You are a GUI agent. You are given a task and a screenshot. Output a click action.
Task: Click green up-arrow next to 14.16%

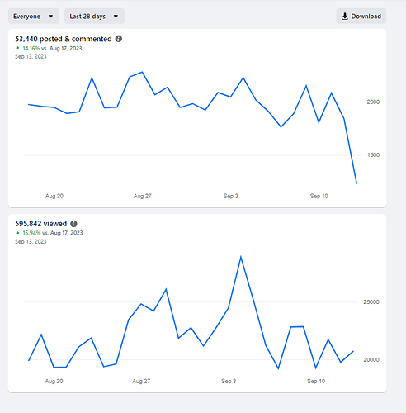pos(17,48)
